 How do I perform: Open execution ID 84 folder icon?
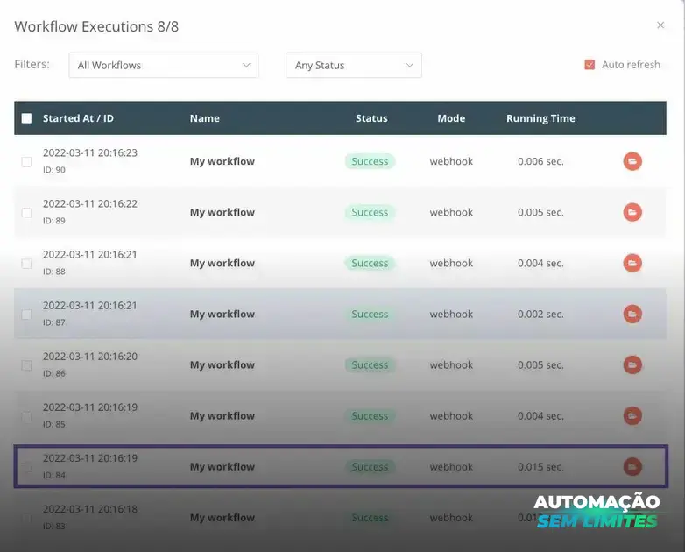632,467
